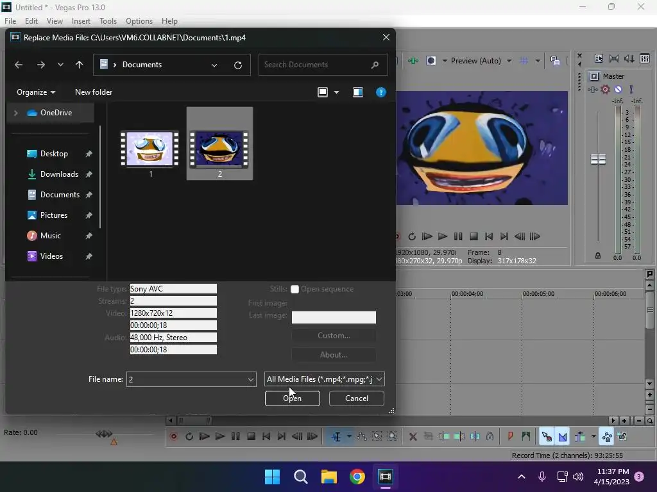657x492 pixels.
Task: Toggle Enable Snapping in the timeline toolbar
Action: pyautogui.click(x=547, y=436)
